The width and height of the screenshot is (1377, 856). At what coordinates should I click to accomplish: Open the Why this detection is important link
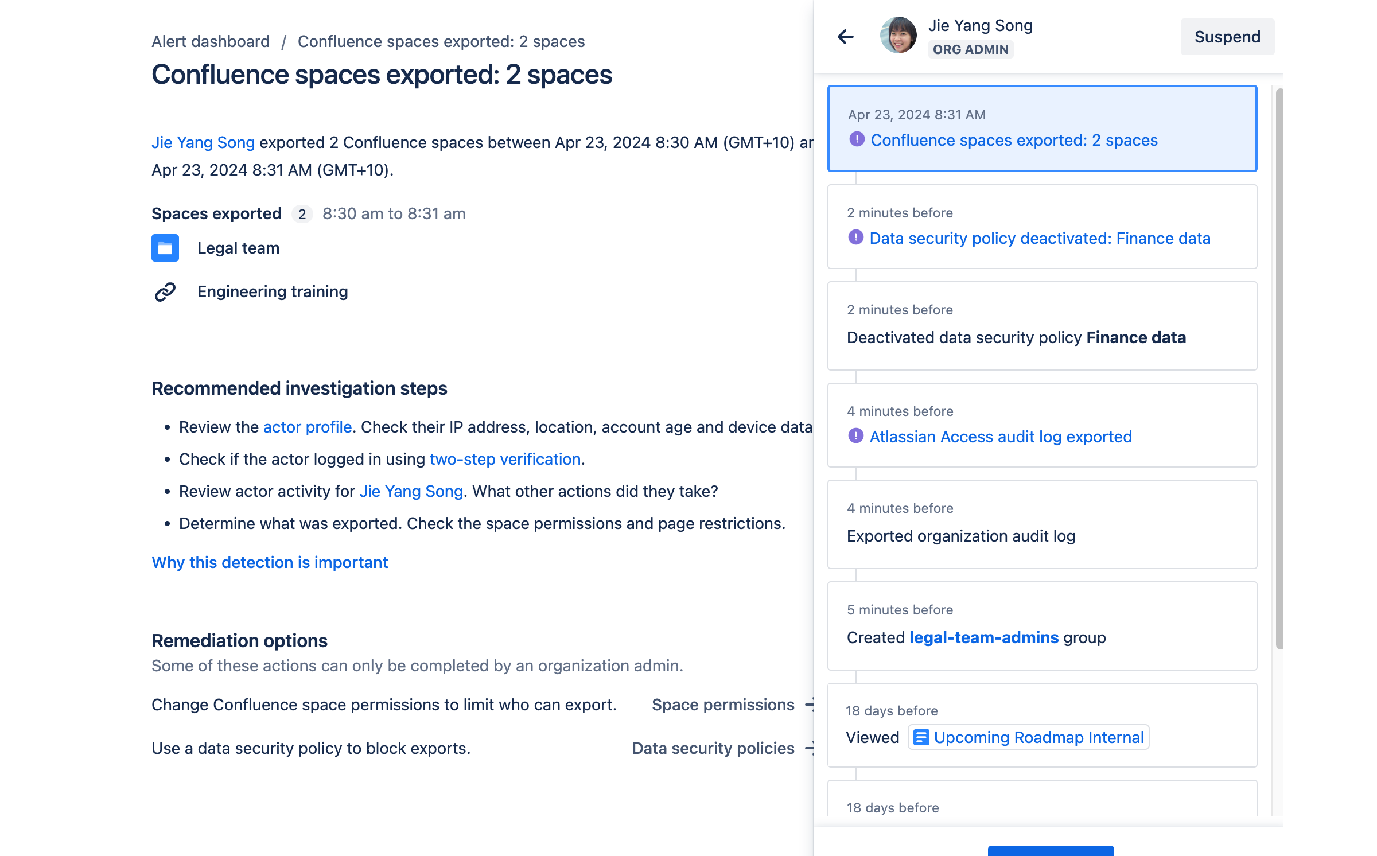point(269,563)
